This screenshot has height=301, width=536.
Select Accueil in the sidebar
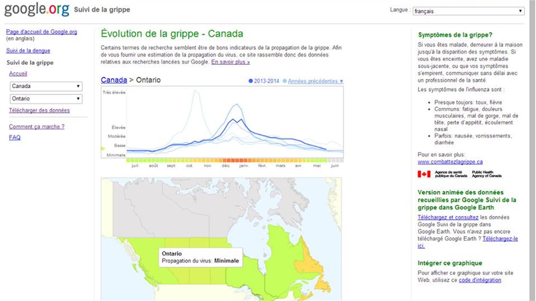(18, 73)
